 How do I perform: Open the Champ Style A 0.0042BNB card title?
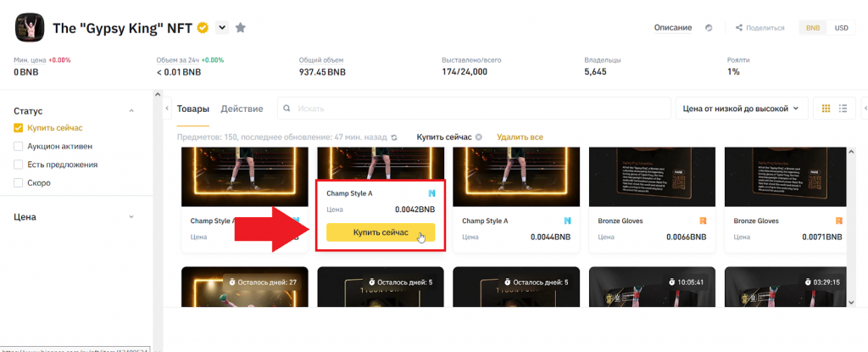(349, 193)
